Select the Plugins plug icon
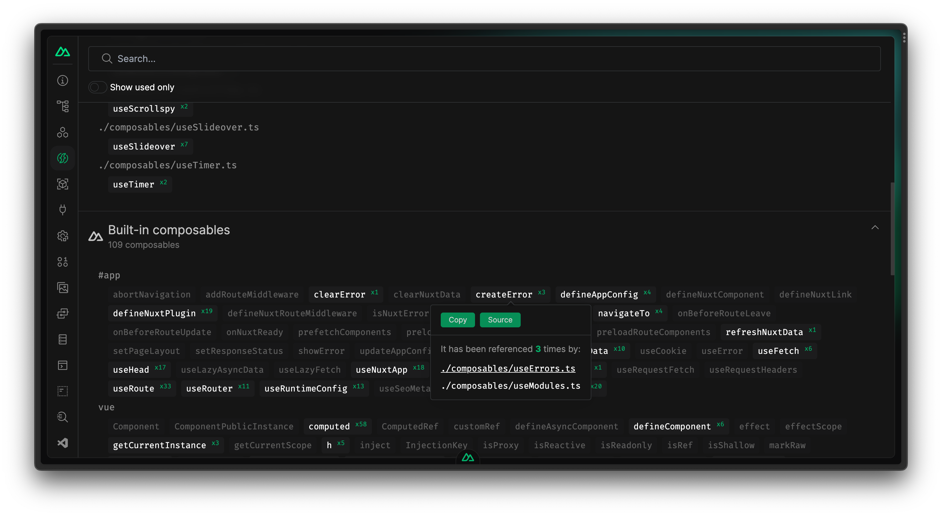This screenshot has width=942, height=516. click(63, 210)
